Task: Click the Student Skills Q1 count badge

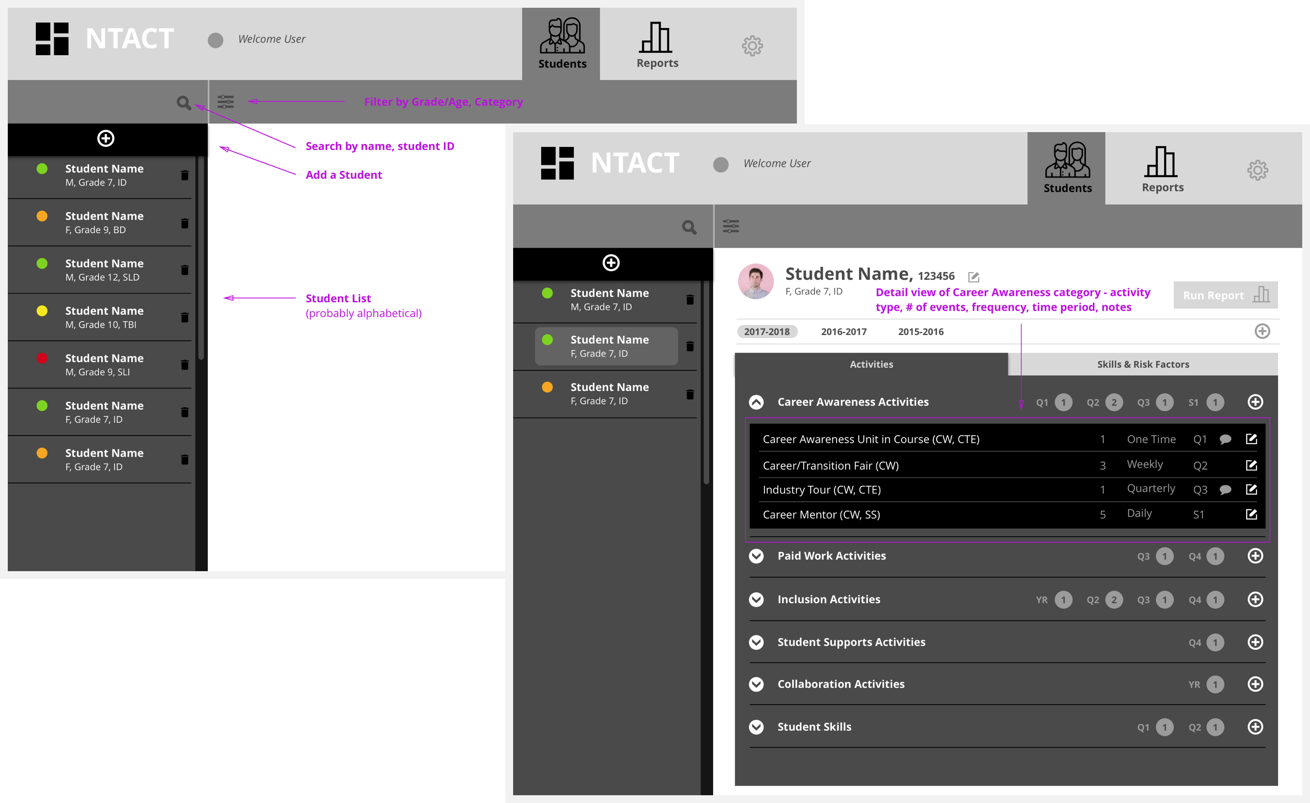Action: pyautogui.click(x=1164, y=727)
